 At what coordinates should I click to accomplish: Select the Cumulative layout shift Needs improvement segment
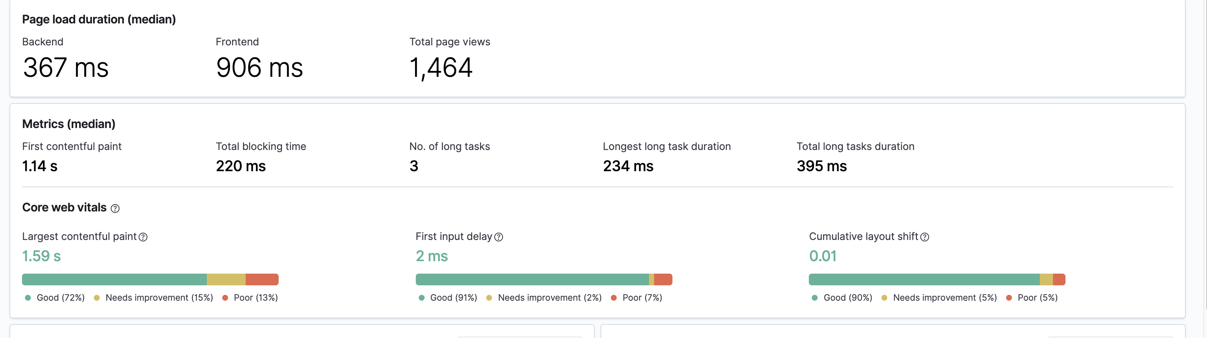pyautogui.click(x=1046, y=279)
